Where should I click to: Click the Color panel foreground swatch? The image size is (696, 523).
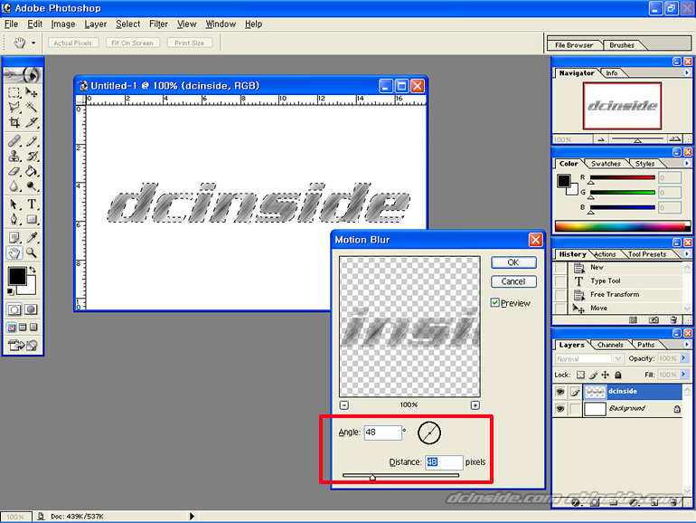click(564, 180)
